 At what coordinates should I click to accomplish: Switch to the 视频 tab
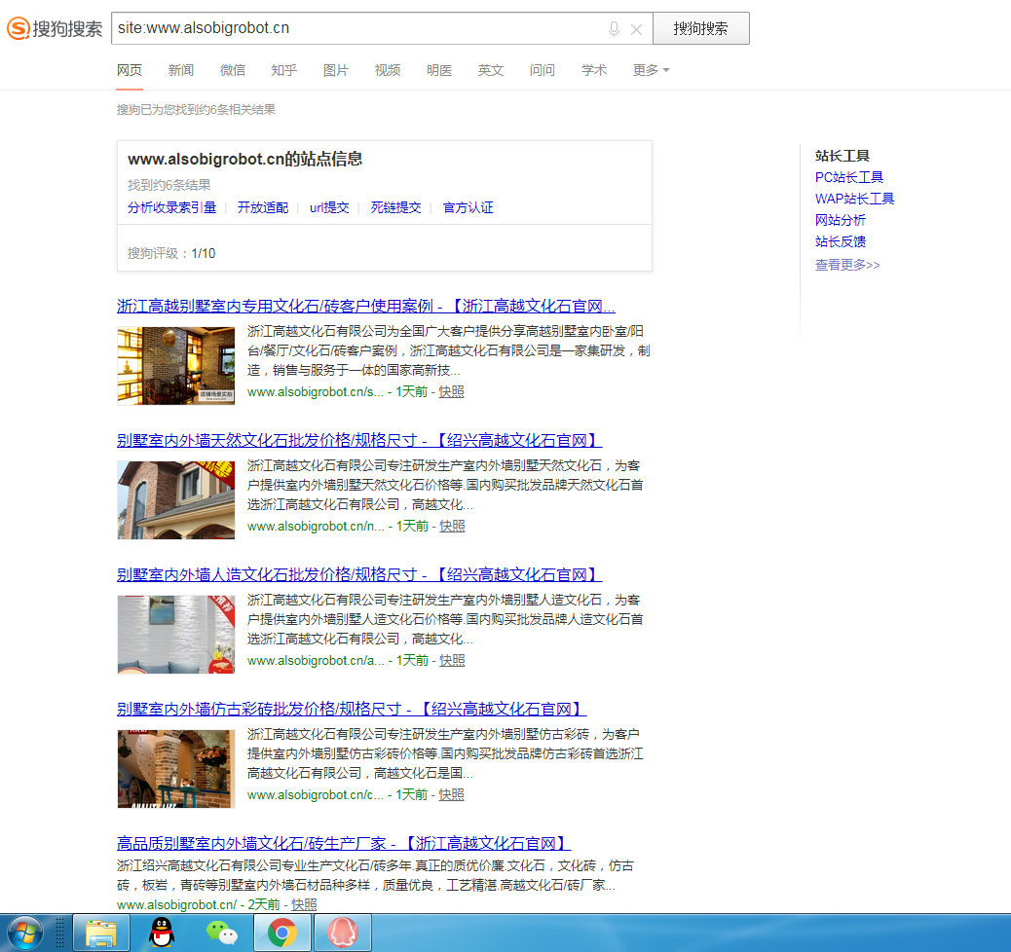point(388,70)
